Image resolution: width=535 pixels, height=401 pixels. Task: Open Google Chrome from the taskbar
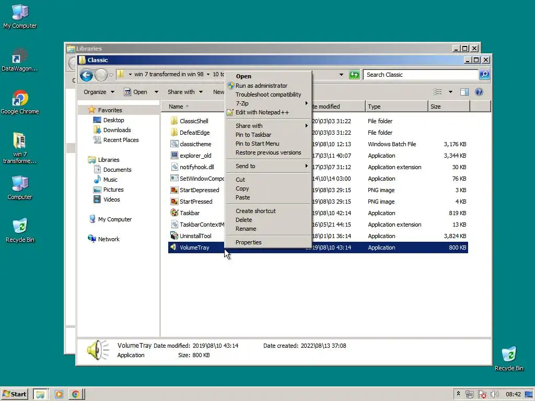[x=75, y=394]
